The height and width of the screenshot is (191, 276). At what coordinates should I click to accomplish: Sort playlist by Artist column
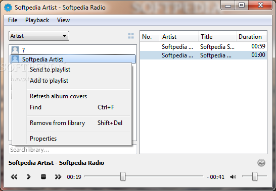(x=179, y=37)
